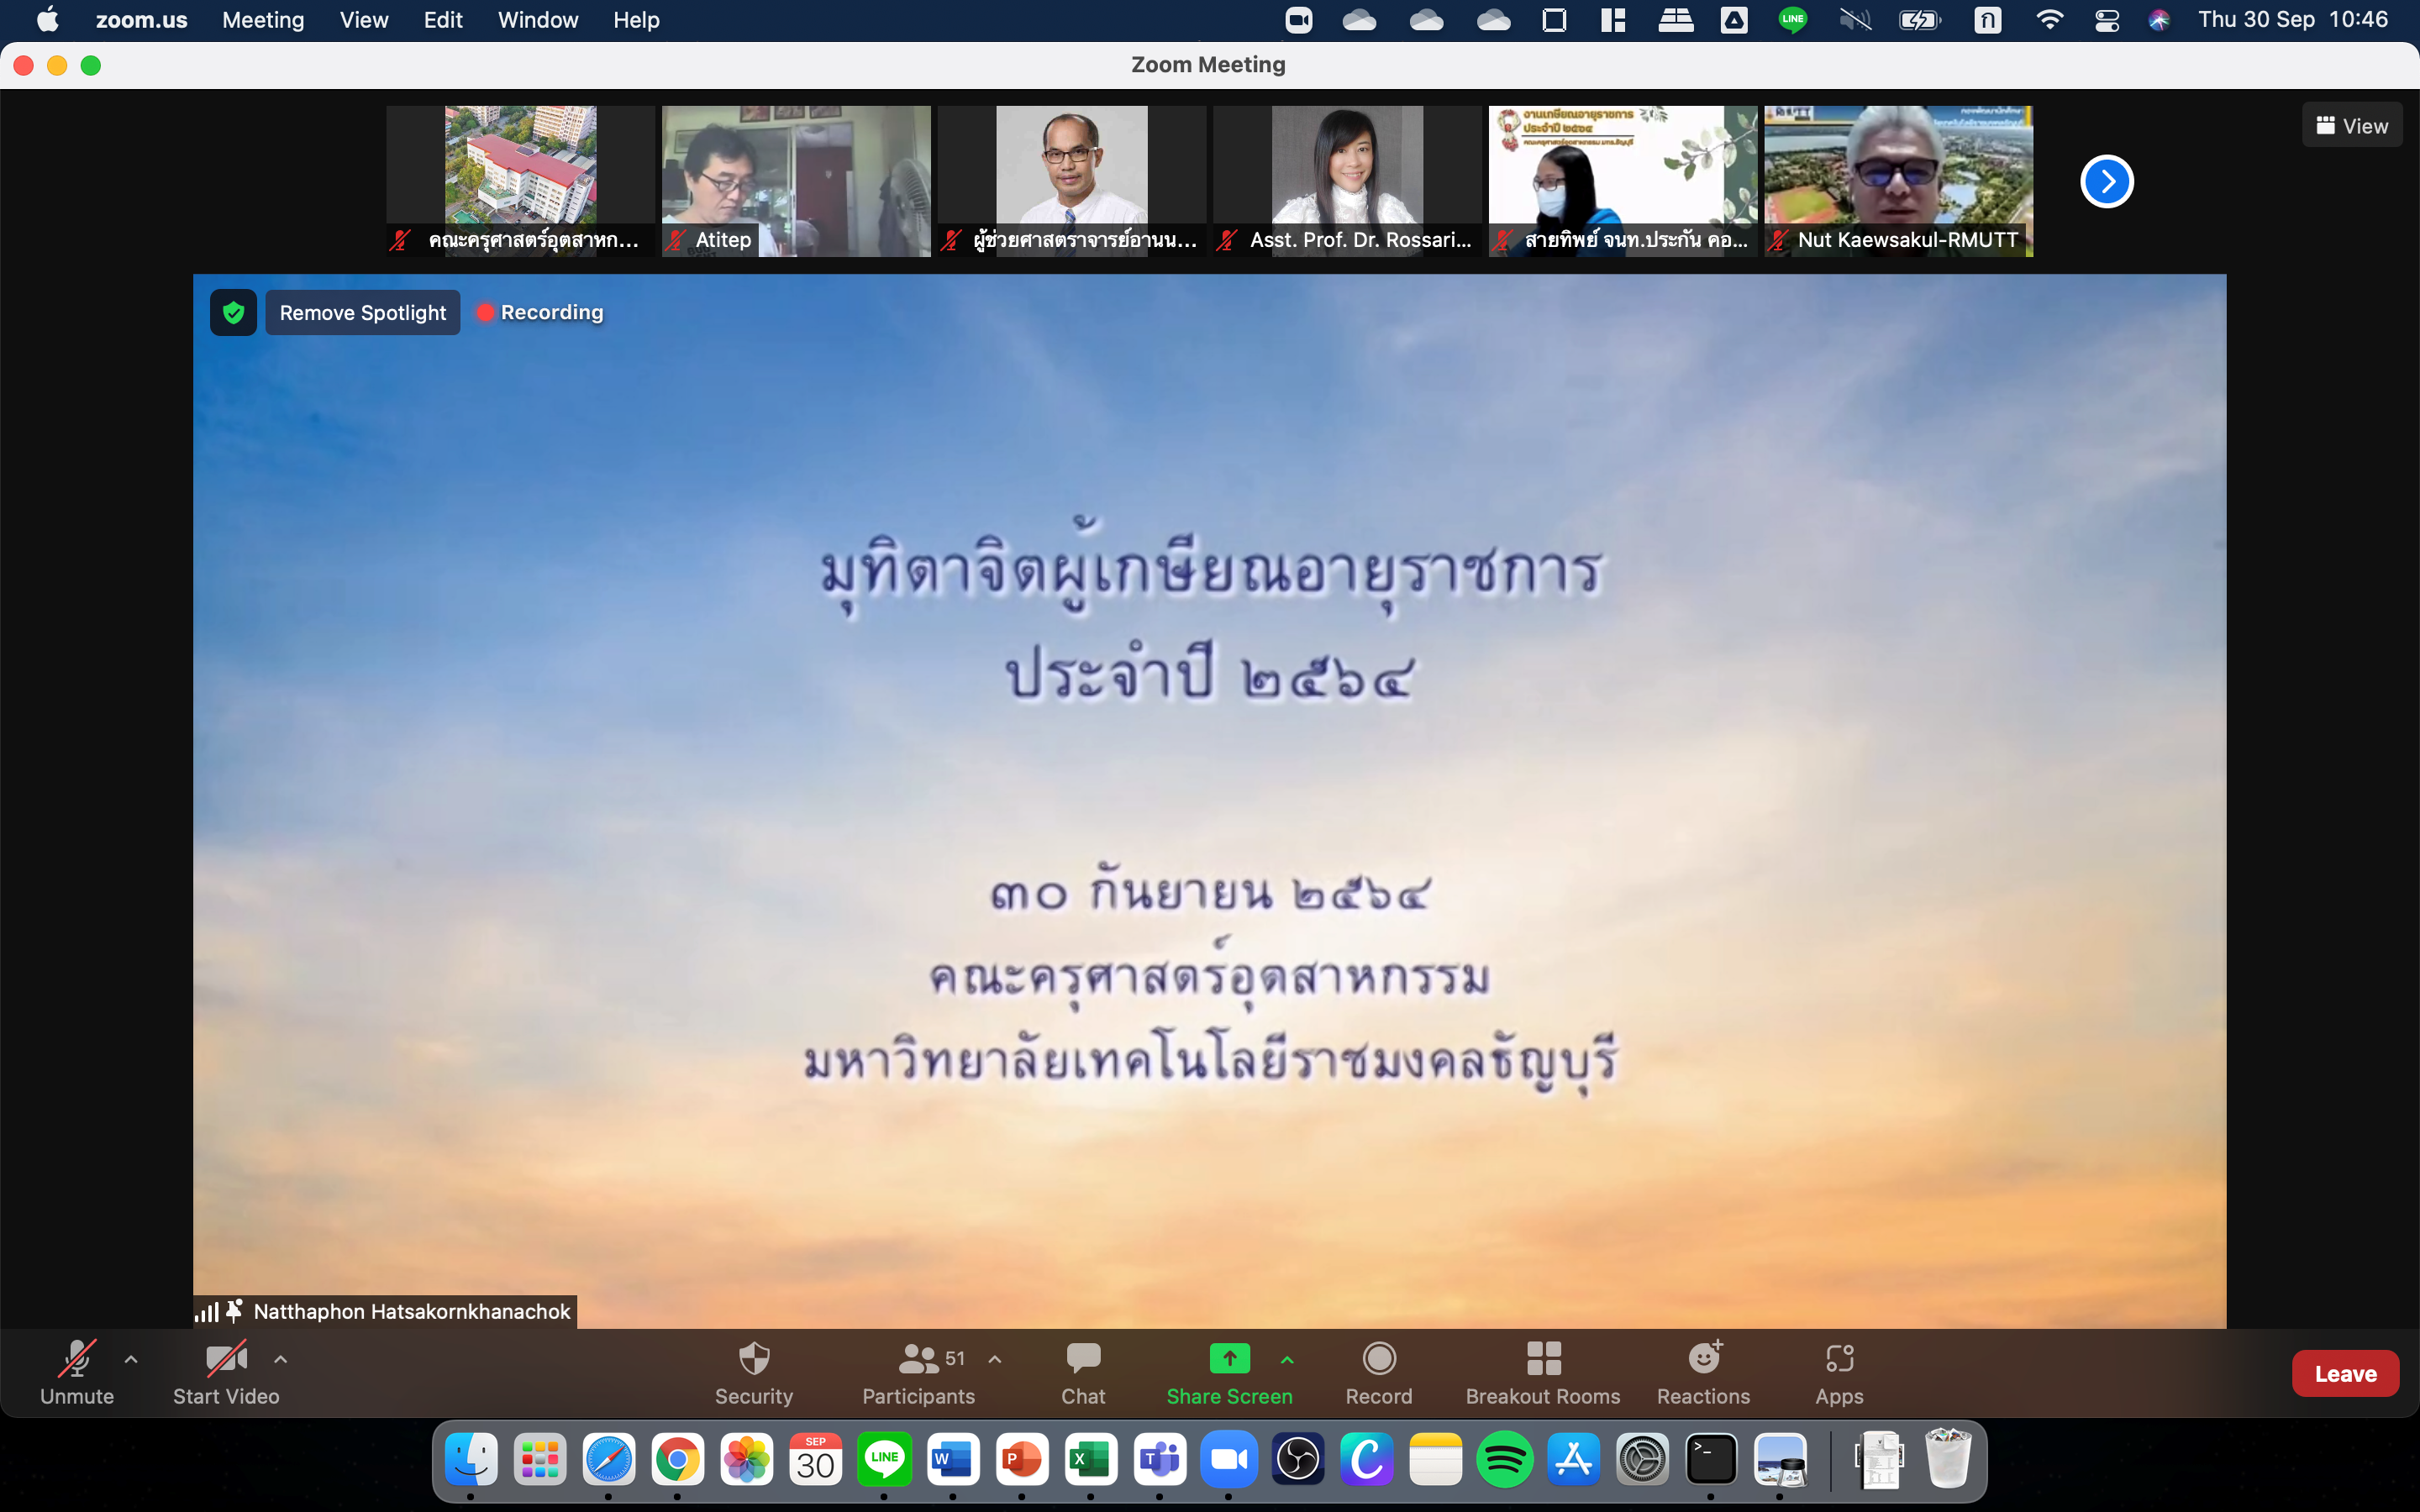
Task: Open Finder from the Dock
Action: pos(470,1460)
